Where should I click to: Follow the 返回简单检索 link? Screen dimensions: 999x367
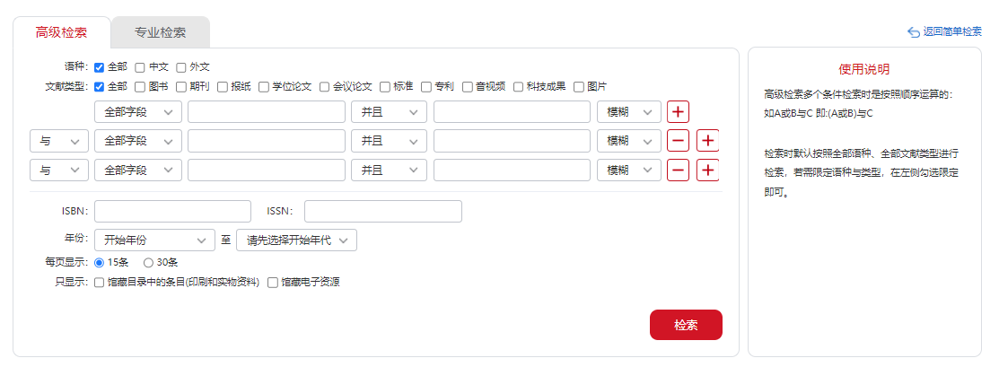(952, 32)
